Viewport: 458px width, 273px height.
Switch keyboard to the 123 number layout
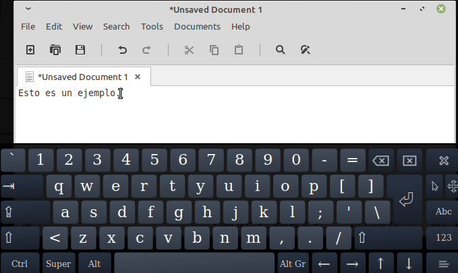point(443,237)
